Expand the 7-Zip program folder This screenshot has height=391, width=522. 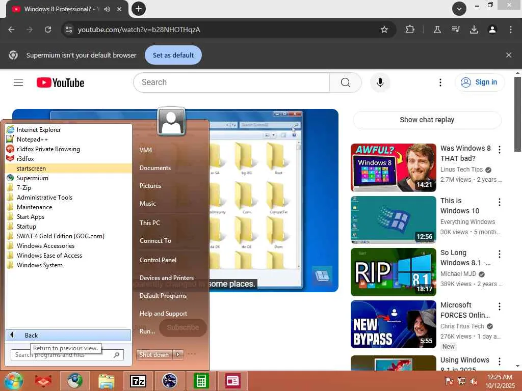[x=68, y=187]
